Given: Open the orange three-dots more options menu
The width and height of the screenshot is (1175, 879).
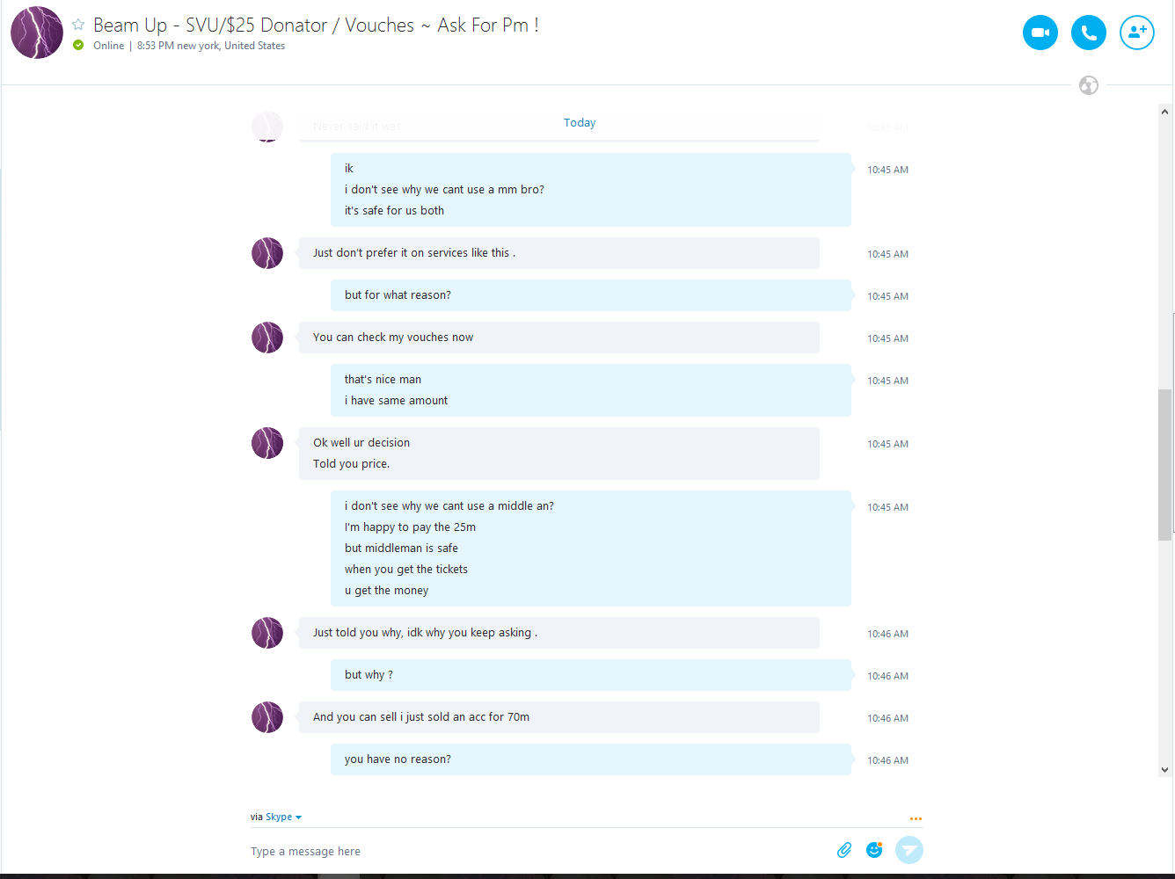Looking at the screenshot, I should point(916,818).
